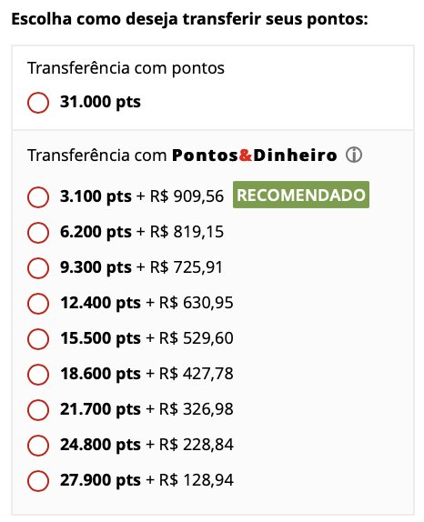The height and width of the screenshot is (522, 424).
Task: Click the R$ 326,98 price label
Action: (197, 409)
